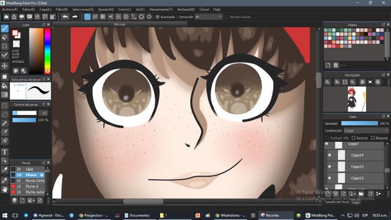391x220 pixels.
Task: Enable the Recorte checkbox
Action: click(354, 138)
